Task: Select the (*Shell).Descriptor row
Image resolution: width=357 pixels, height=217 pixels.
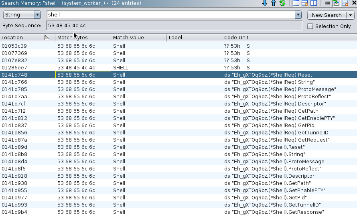Action: (x=178, y=176)
